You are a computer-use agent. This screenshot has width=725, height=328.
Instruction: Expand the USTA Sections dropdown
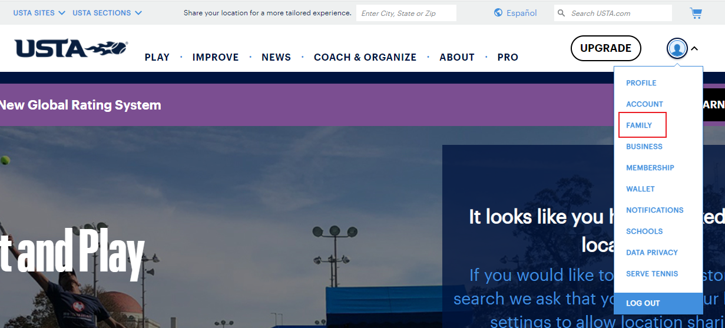click(x=107, y=13)
